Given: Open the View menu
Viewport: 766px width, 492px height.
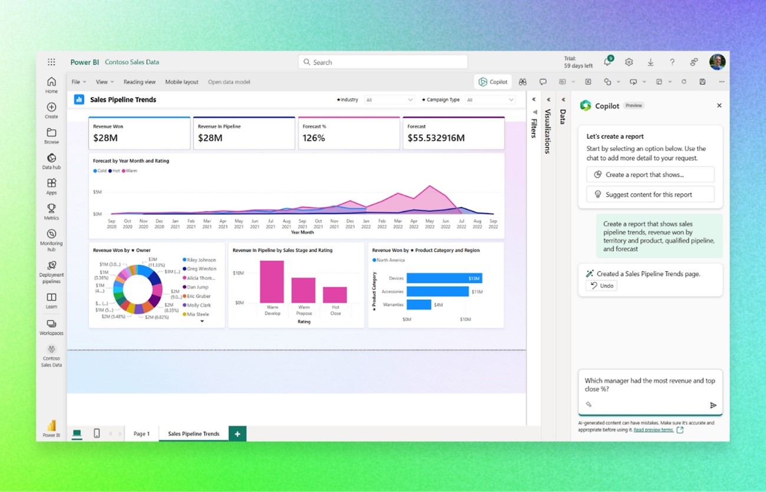Looking at the screenshot, I should pos(105,82).
